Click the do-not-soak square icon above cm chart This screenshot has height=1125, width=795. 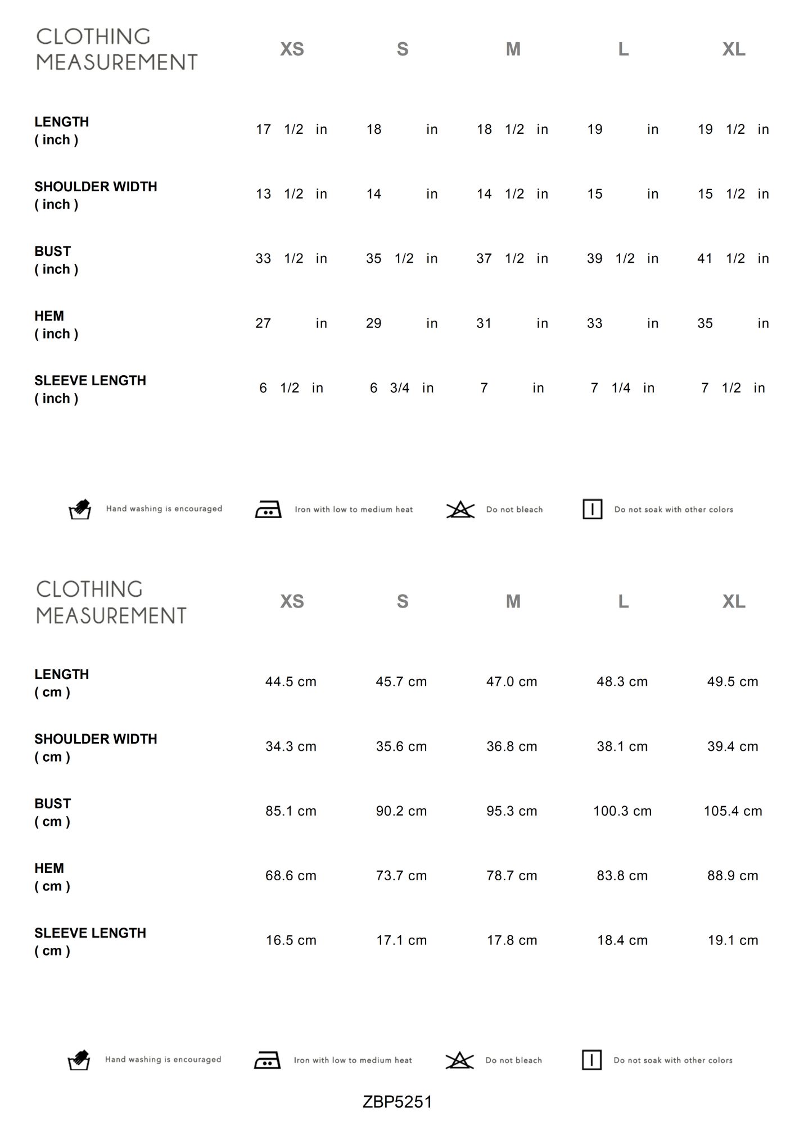(592, 509)
